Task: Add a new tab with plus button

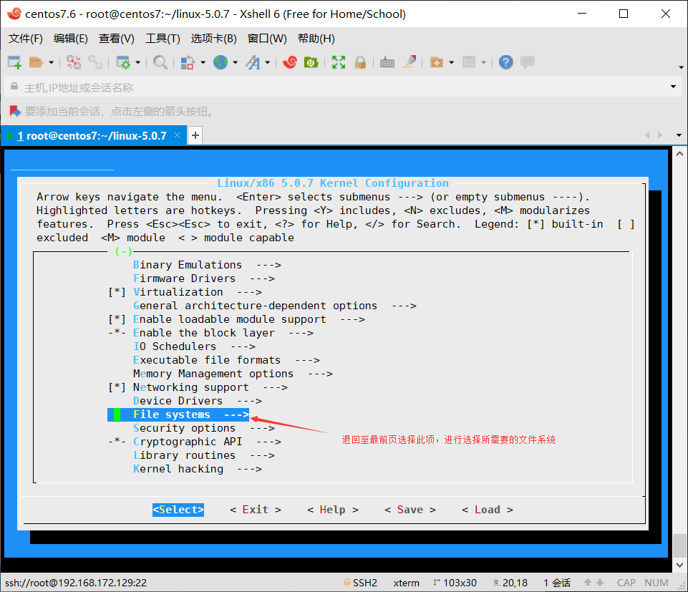Action: (x=195, y=135)
